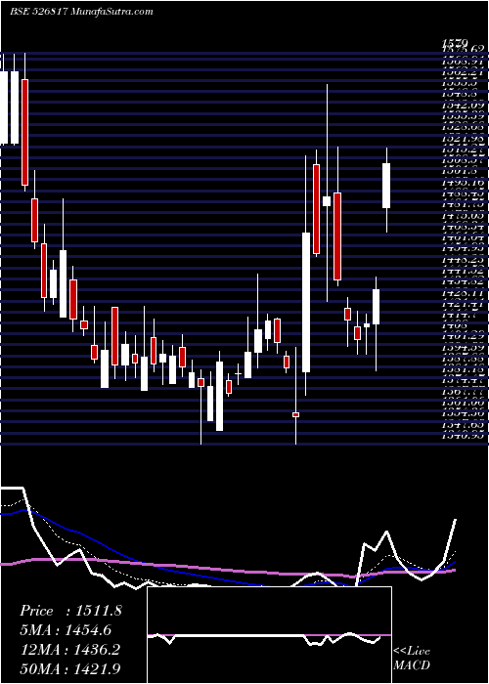Click the 'Price : 1511.8' readout

click(x=70, y=612)
